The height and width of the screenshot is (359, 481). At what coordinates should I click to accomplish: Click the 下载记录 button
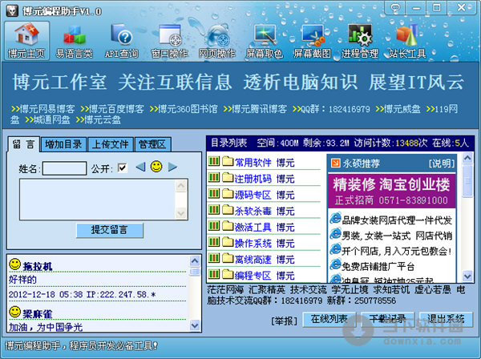pyautogui.click(x=387, y=320)
